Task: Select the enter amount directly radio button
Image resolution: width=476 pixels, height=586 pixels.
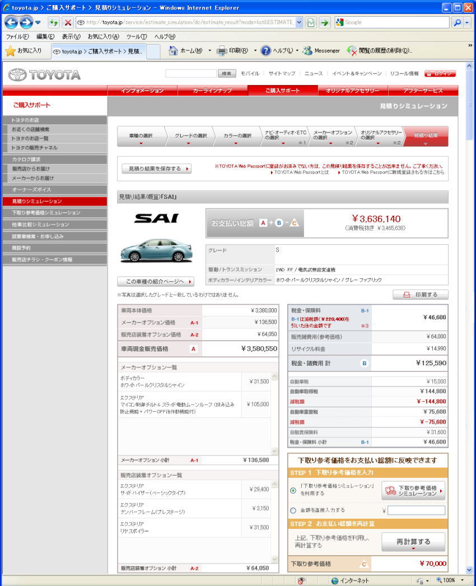Action: click(x=293, y=510)
